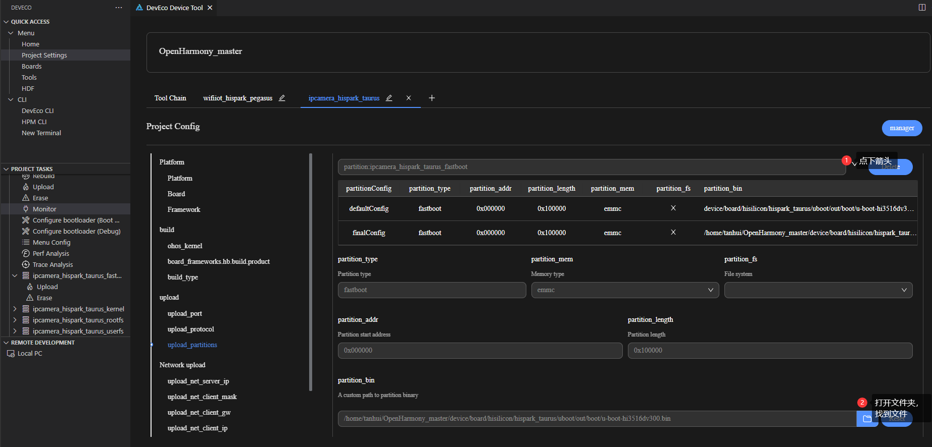Close the ipcamera_hispark_taurus project tab
This screenshot has height=447, width=932.
tap(409, 98)
